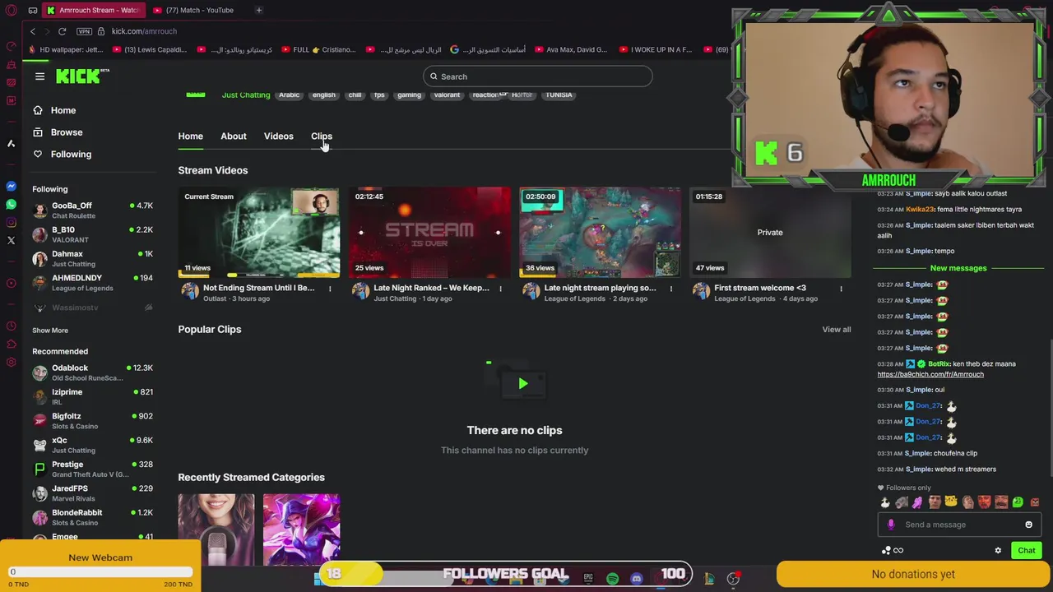Screen dimensions: 1053x592
Task: Open BlondeRabbit recommended channel
Action: (x=92, y=517)
